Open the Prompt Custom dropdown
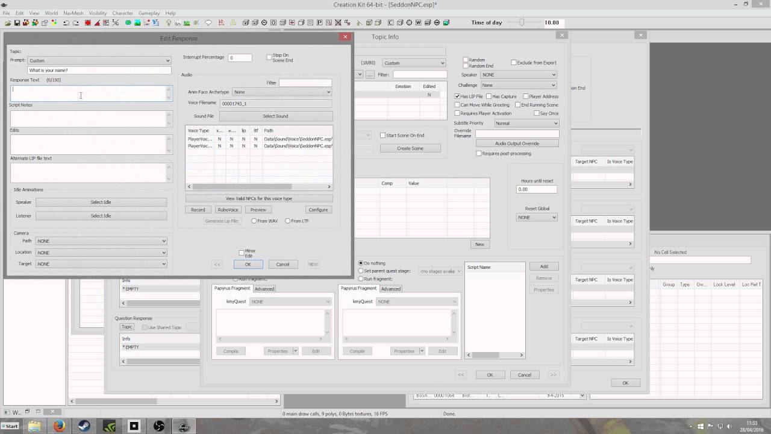771x434 pixels. coord(99,60)
